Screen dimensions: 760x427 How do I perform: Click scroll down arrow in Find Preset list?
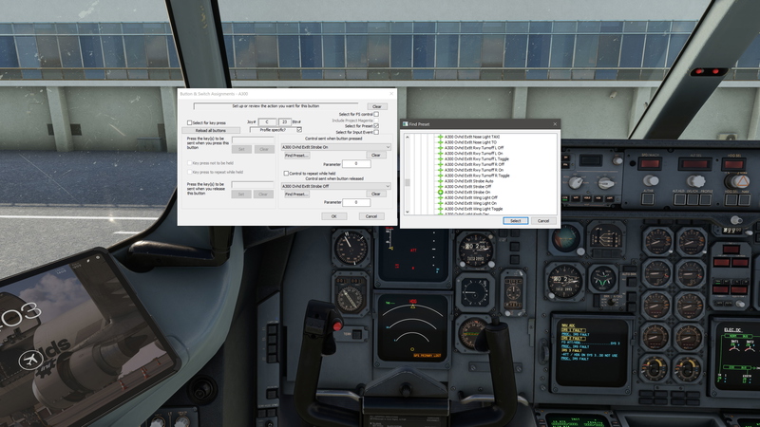tap(408, 212)
